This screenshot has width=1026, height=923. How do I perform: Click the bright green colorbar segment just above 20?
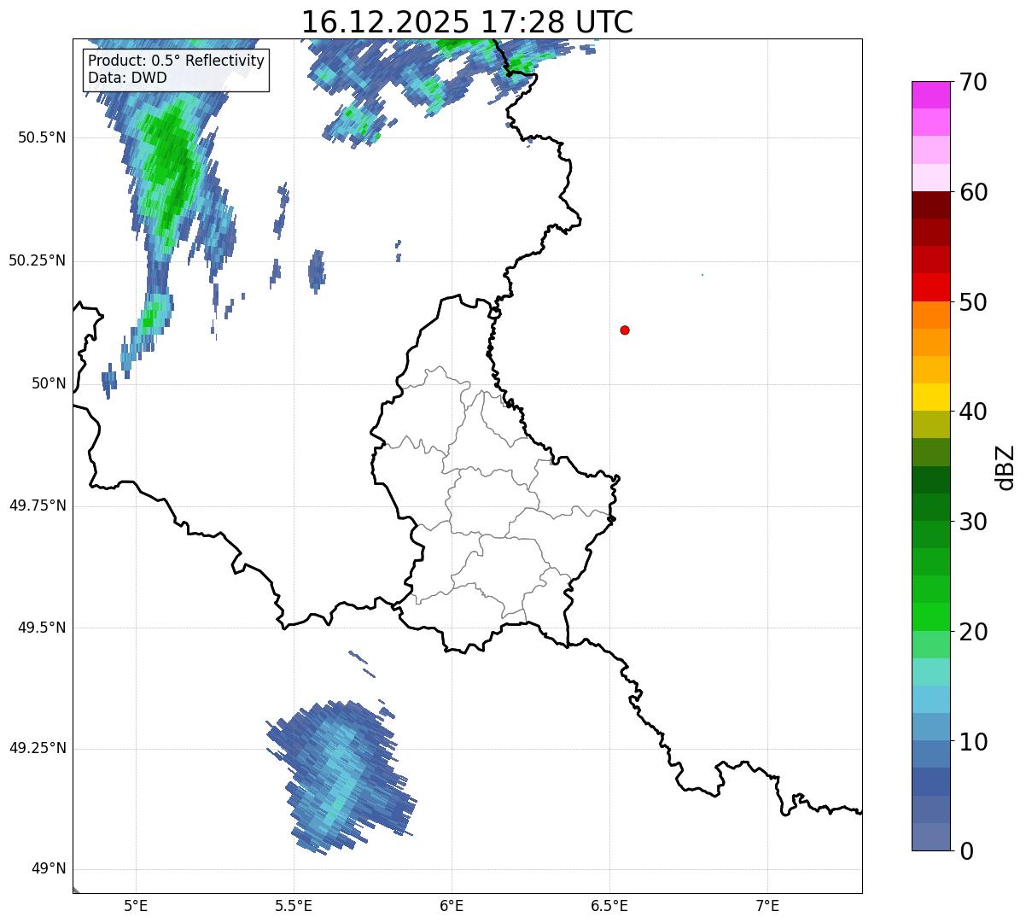[930, 616]
